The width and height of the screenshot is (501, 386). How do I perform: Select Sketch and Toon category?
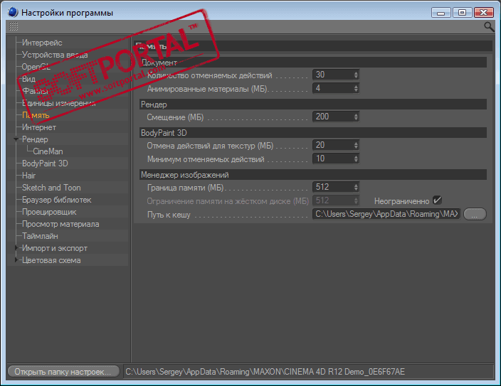(x=51, y=188)
